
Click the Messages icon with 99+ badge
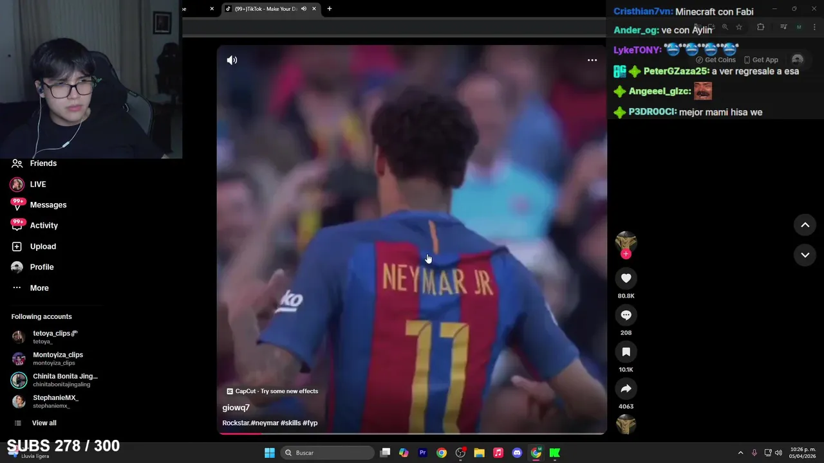tap(17, 204)
